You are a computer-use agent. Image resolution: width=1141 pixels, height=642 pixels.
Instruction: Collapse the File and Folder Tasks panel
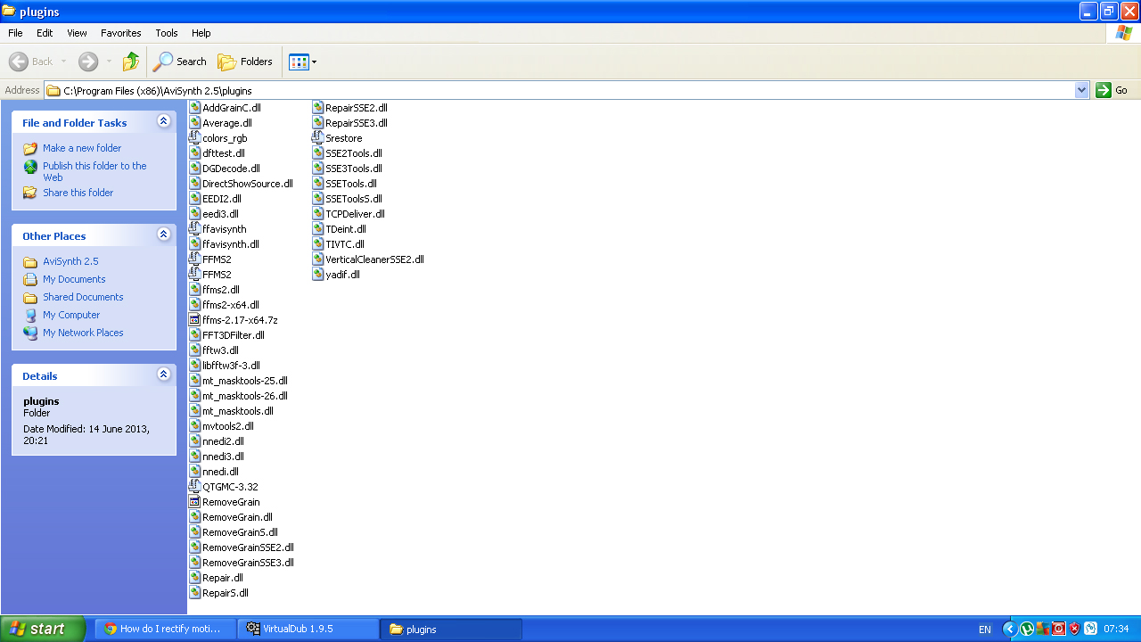(163, 121)
